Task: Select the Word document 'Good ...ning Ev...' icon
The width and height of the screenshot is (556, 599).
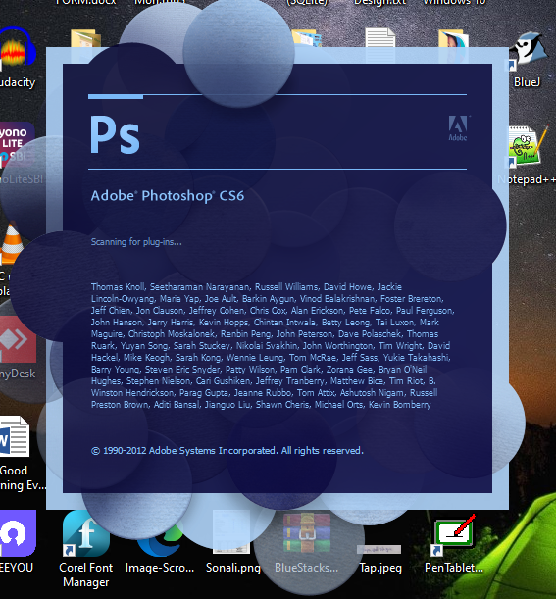Action: click(x=15, y=436)
